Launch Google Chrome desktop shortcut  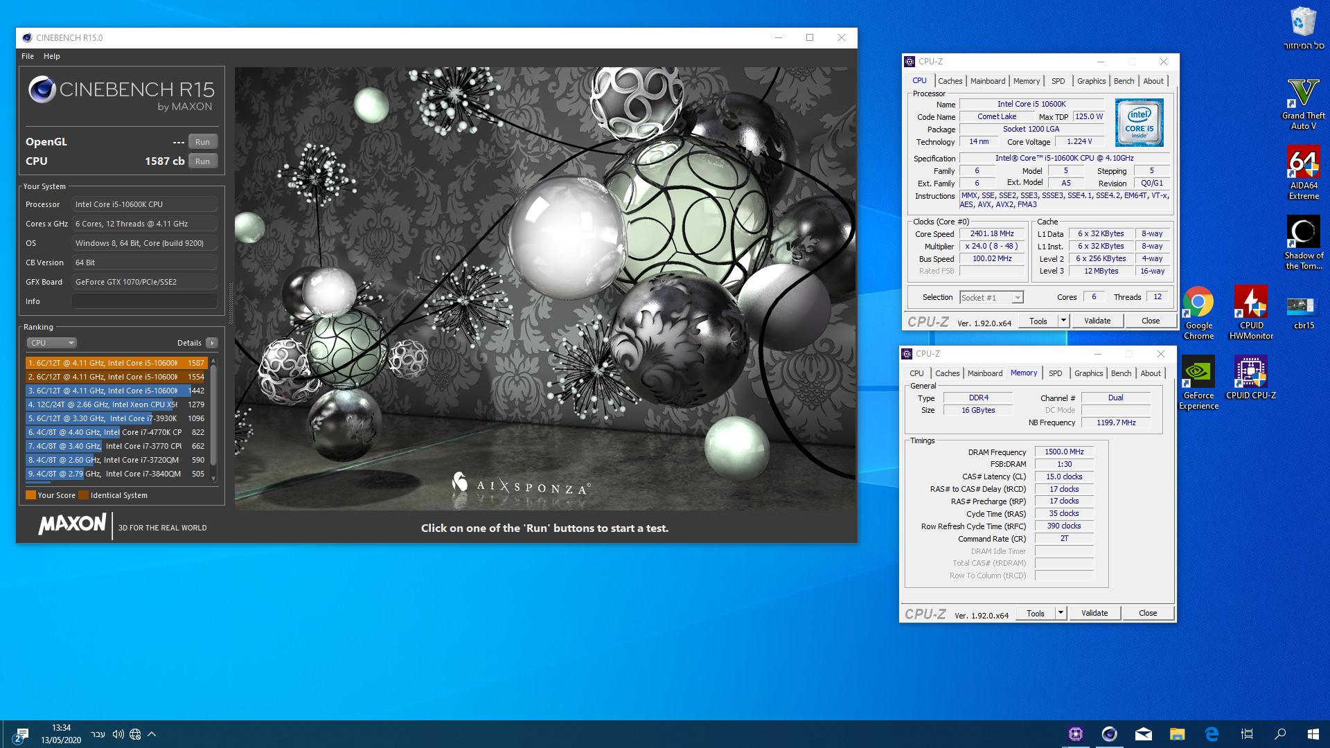click(x=1198, y=313)
